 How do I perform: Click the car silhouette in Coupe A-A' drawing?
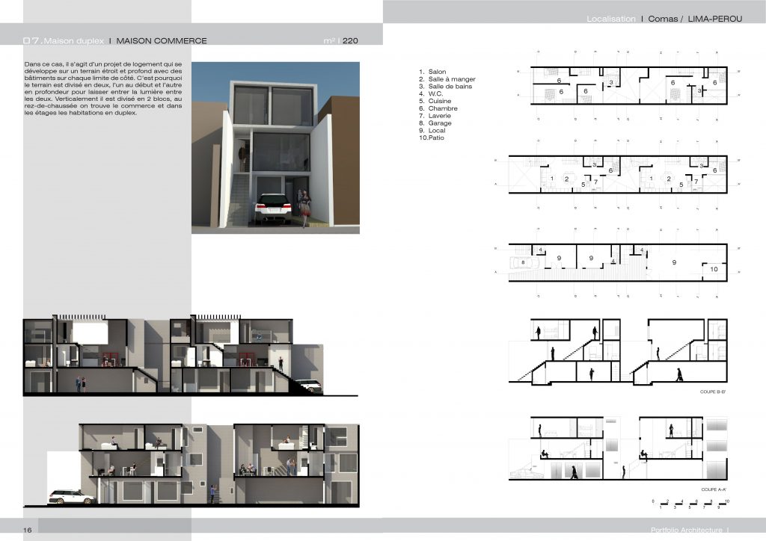(528, 472)
